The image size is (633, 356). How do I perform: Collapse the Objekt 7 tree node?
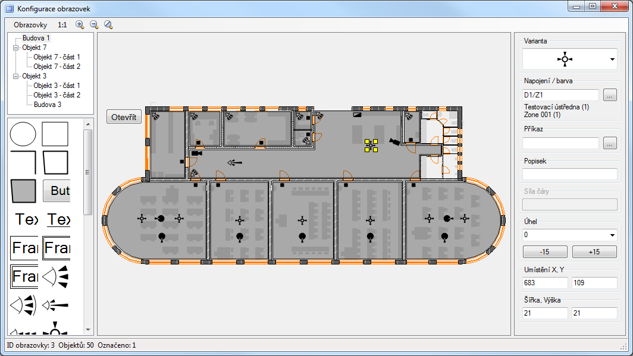click(x=15, y=48)
